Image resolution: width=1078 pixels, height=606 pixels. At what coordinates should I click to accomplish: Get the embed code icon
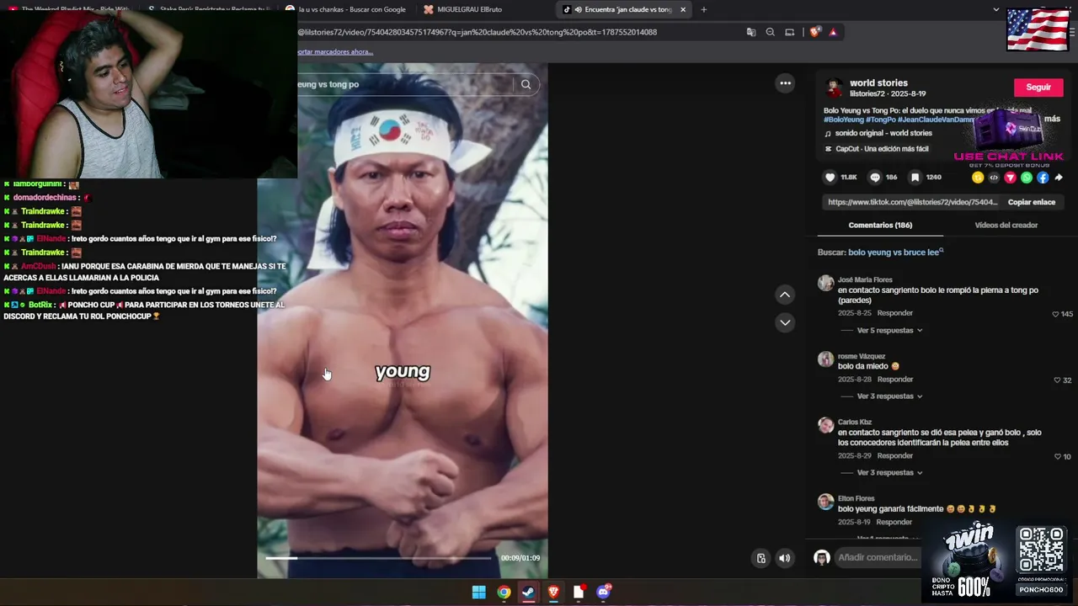pyautogui.click(x=994, y=178)
